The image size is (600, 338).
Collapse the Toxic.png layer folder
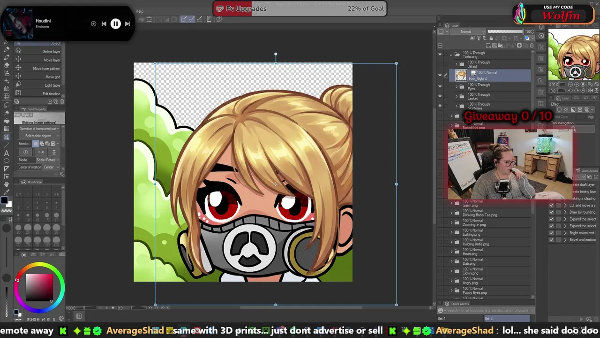click(451, 55)
